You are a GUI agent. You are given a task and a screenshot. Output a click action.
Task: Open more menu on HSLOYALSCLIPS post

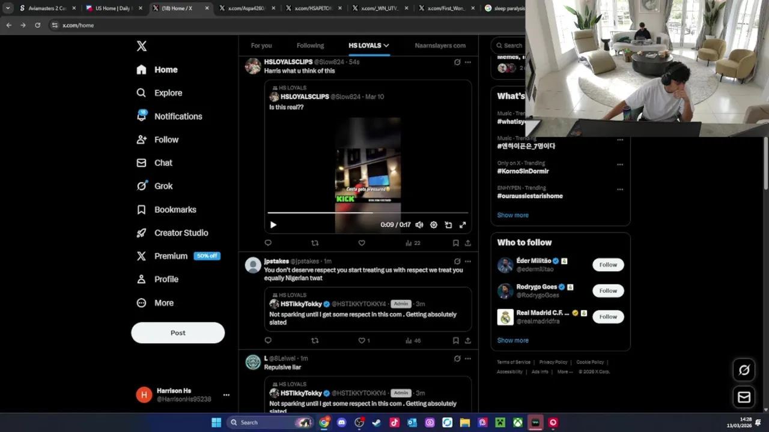(x=468, y=62)
